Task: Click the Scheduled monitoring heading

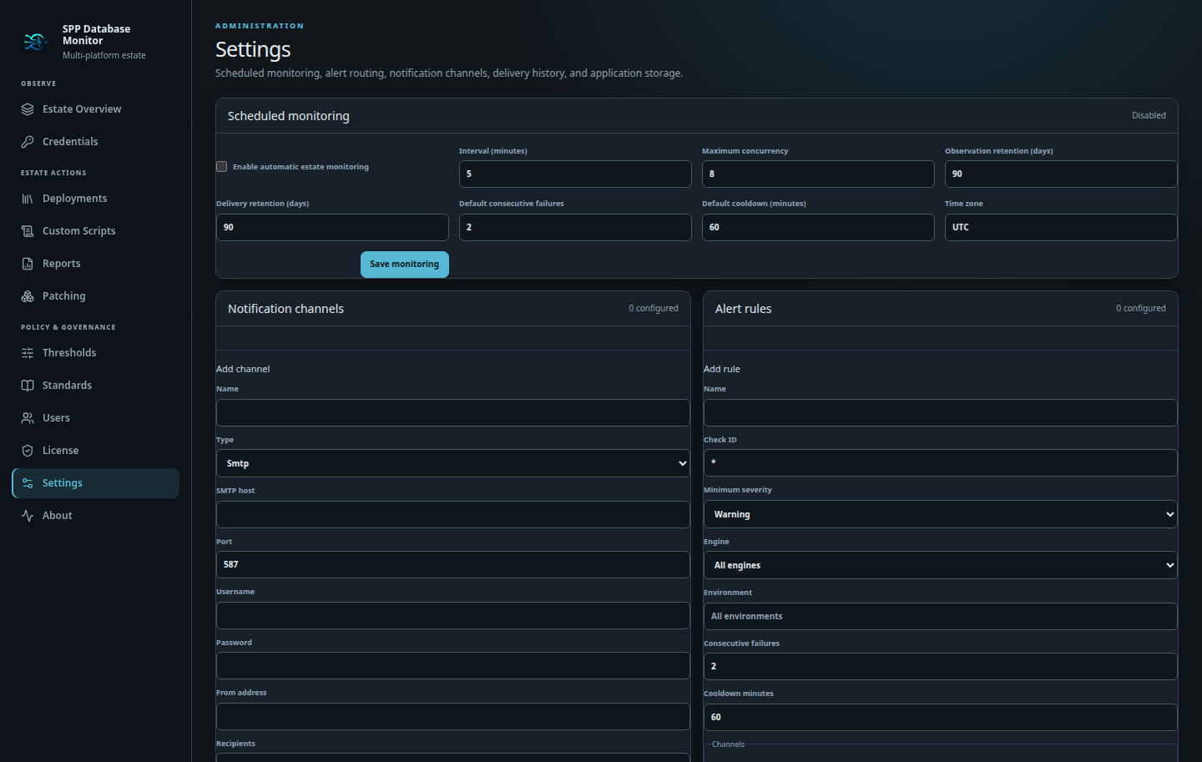Action: click(x=289, y=116)
